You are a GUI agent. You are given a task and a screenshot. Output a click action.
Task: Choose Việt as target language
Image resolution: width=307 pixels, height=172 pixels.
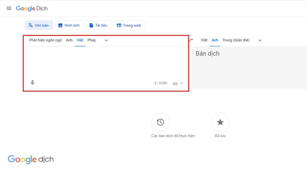coord(204,40)
